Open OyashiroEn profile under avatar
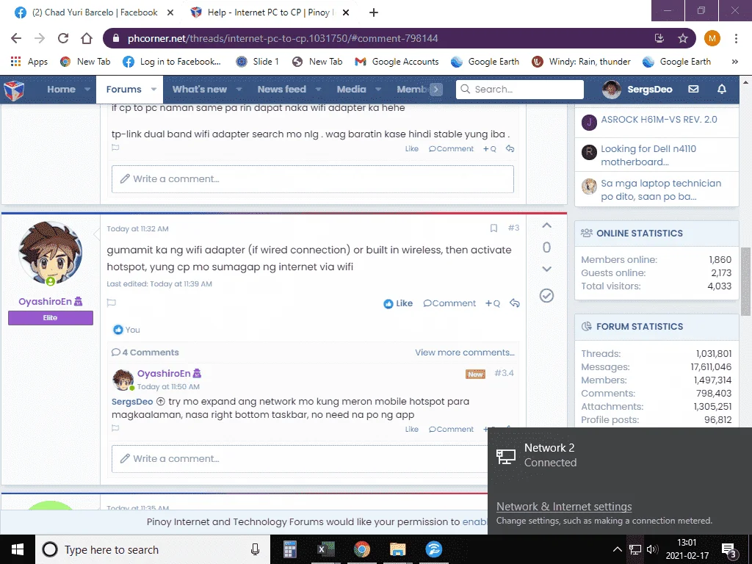Viewport: 752px width, 564px height. click(x=45, y=301)
